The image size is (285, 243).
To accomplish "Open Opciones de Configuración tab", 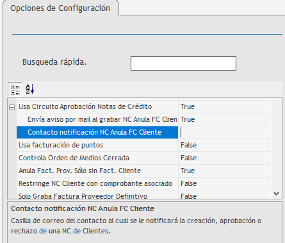I will click(x=60, y=8).
